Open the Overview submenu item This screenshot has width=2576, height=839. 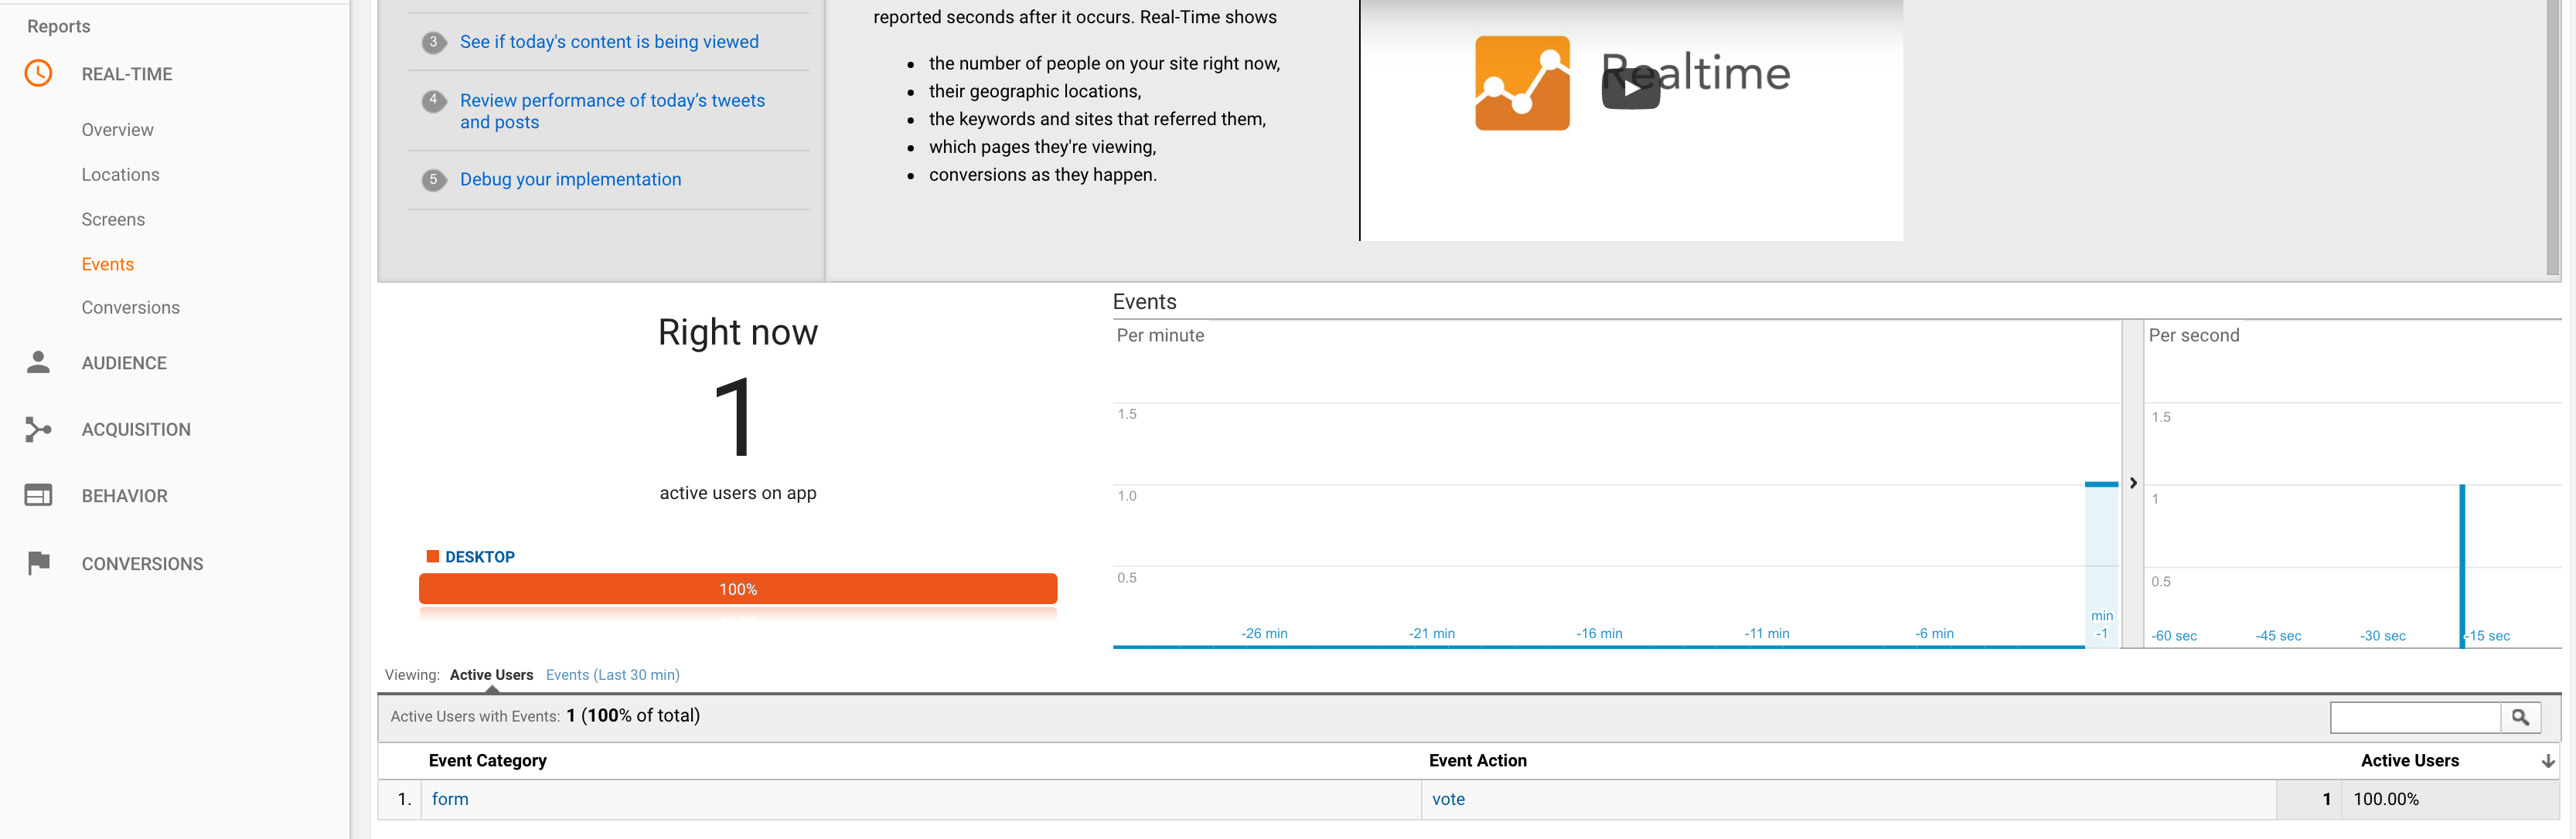pyautogui.click(x=117, y=128)
